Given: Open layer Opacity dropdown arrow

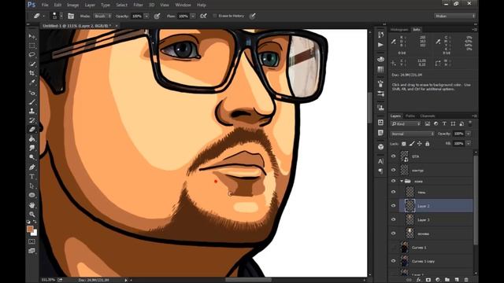Looking at the screenshot, I should point(469,134).
